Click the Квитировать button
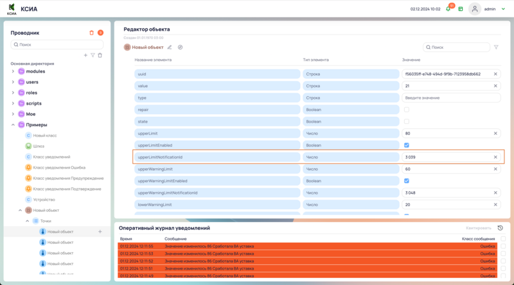Screen dimensions: 514x285 pyautogui.click(x=479, y=228)
